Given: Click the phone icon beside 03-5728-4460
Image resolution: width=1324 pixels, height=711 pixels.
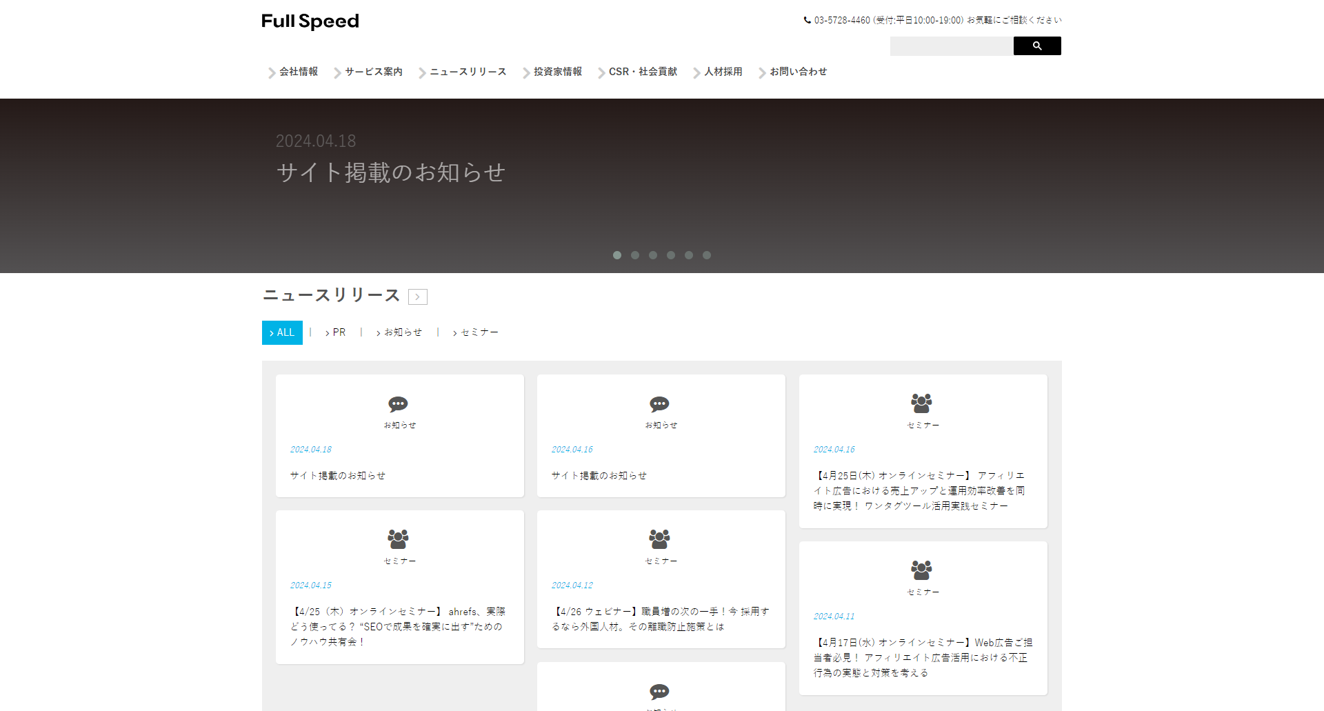Looking at the screenshot, I should coord(808,20).
